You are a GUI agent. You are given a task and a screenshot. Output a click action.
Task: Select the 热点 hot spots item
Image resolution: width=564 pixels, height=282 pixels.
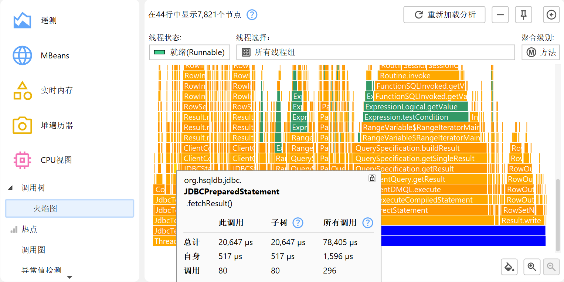(x=29, y=229)
